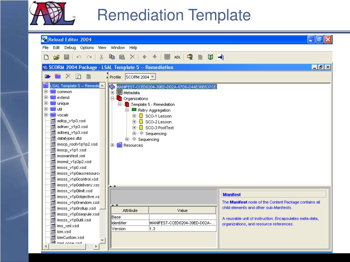Image resolution: width=350 pixels, height=262 pixels.
Task: Select the datatypes.dtd file
Action: point(69,139)
